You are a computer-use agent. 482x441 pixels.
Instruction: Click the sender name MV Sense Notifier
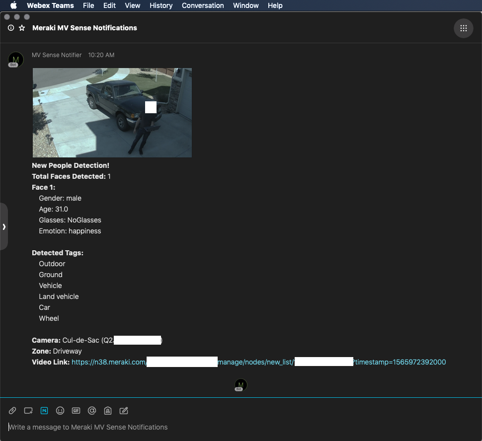pos(57,55)
